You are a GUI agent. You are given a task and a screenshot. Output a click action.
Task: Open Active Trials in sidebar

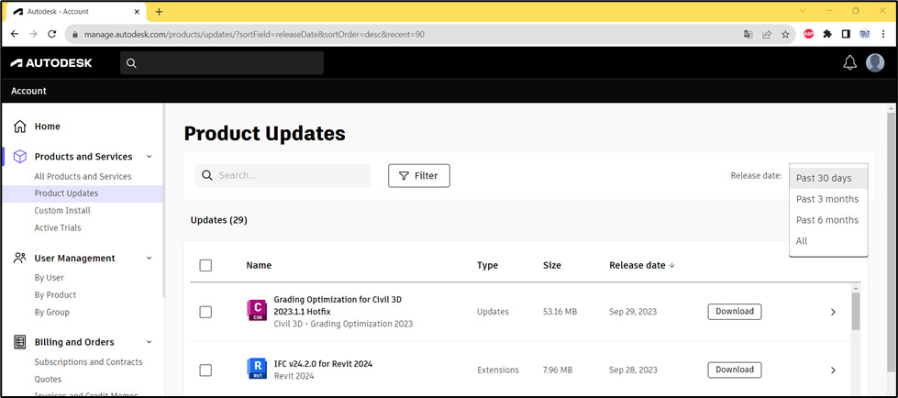click(58, 228)
